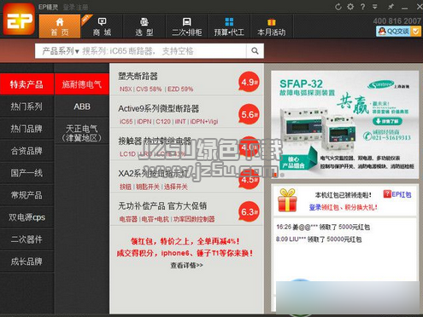Choose the 施耐德电气 brand
The width and height of the screenshot is (423, 317).
point(82,84)
